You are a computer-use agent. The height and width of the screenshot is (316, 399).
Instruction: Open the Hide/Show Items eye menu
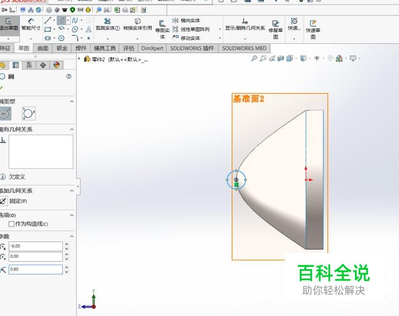(317, 58)
